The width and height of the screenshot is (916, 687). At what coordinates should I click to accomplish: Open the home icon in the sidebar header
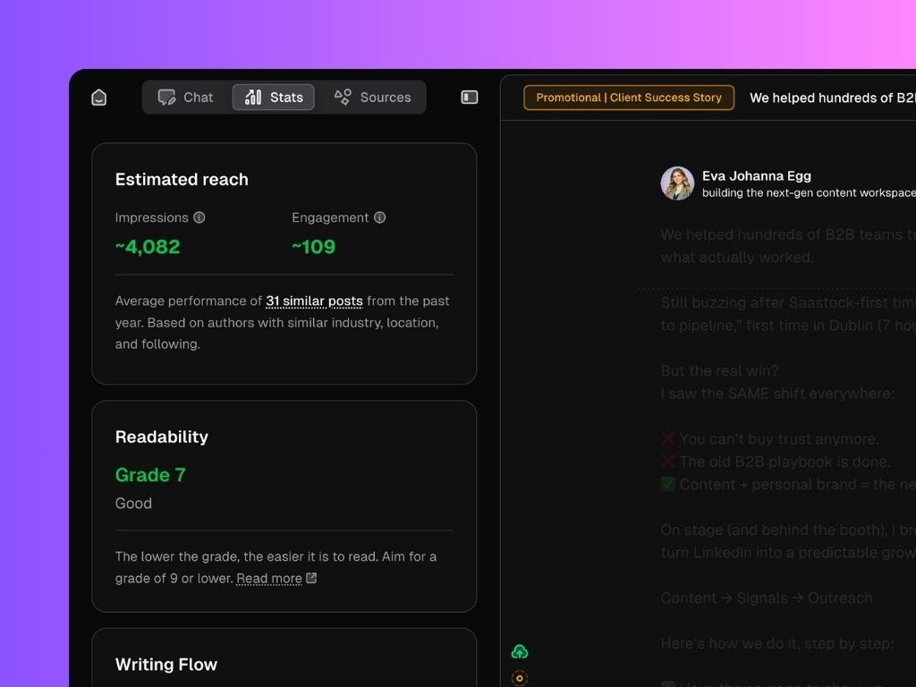coord(99,97)
